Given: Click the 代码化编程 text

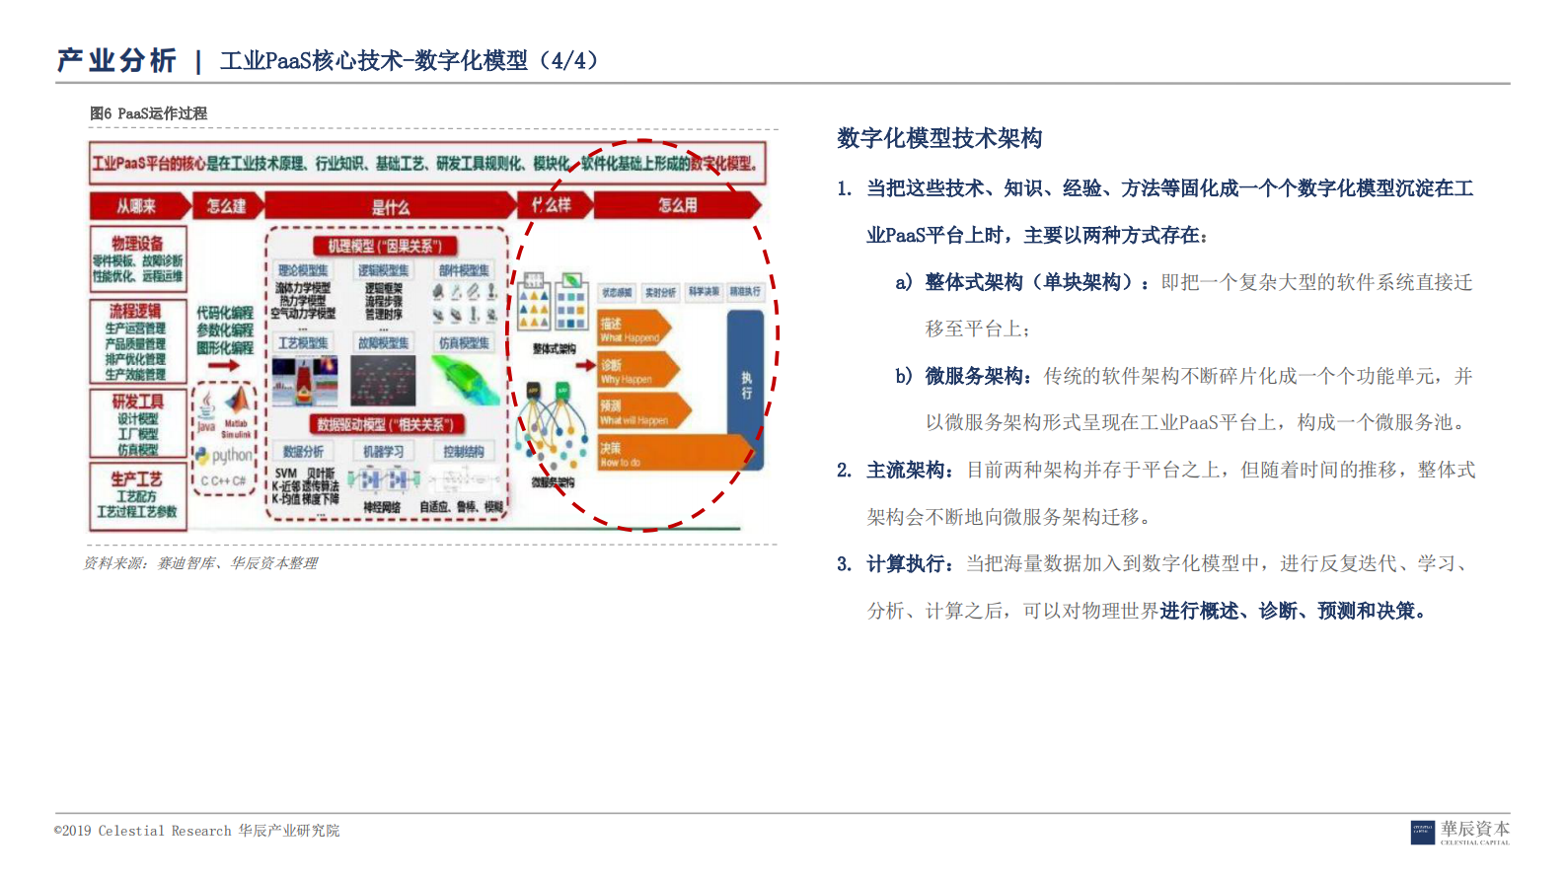Looking at the screenshot, I should (x=225, y=313).
